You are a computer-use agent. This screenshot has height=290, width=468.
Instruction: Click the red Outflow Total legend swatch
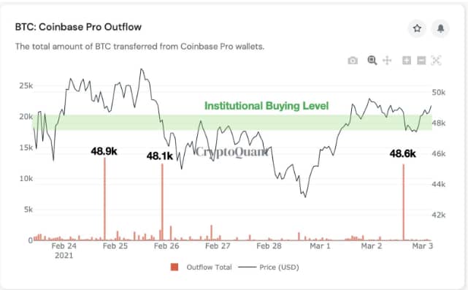pyautogui.click(x=174, y=267)
